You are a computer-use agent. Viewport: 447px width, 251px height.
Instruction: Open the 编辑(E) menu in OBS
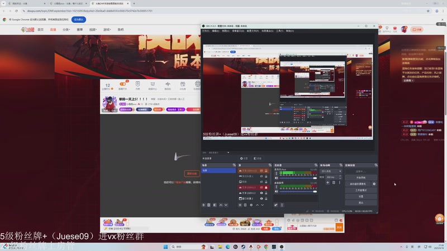(216, 31)
